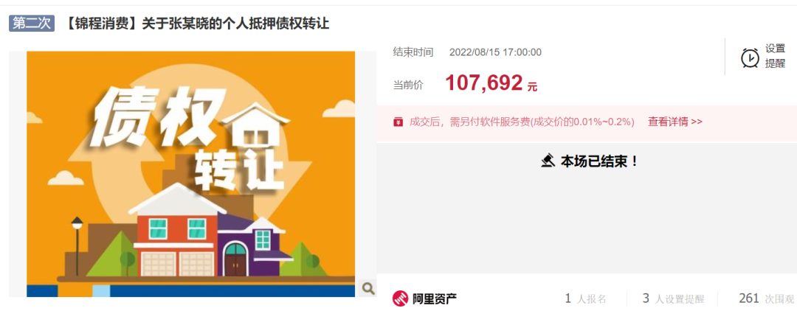Screen dimensions: 797x311
Task: Open the magnifier zoom icon on image
Action: [x=368, y=288]
